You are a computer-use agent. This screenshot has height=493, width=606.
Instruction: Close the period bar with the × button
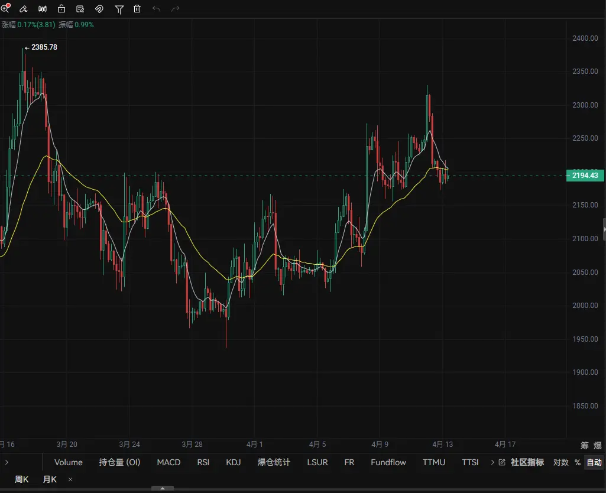click(x=70, y=479)
